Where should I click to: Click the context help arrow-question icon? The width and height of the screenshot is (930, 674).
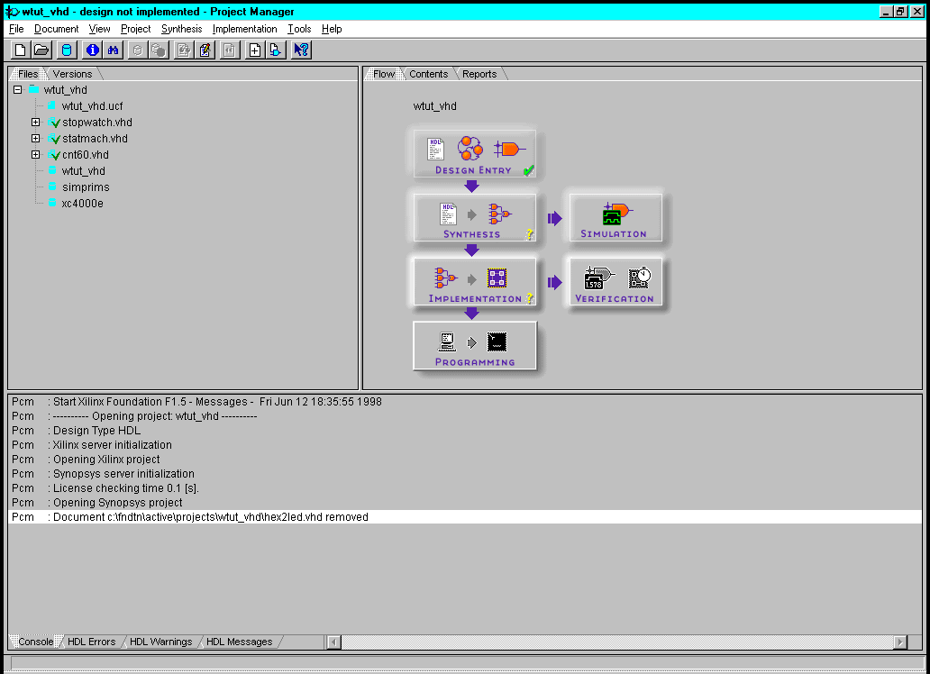point(301,50)
